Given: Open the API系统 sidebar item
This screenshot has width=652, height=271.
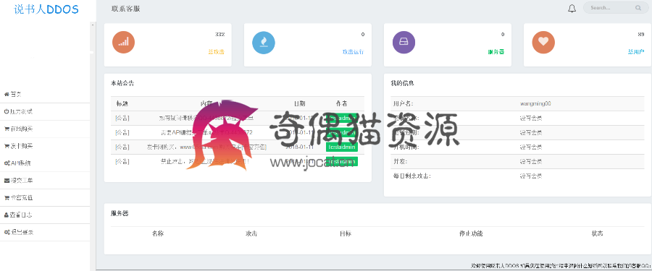Looking at the screenshot, I should (x=45, y=163).
